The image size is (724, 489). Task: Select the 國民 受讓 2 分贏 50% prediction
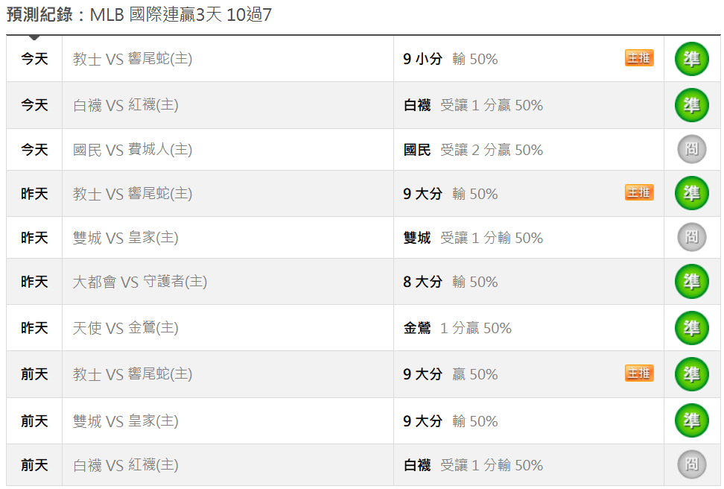pyautogui.click(x=473, y=150)
